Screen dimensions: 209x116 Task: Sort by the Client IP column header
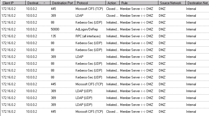(12, 3)
